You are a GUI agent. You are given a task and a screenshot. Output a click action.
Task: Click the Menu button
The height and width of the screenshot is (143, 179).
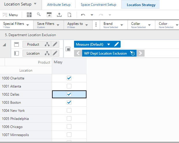pyautogui.click(x=10, y=15)
